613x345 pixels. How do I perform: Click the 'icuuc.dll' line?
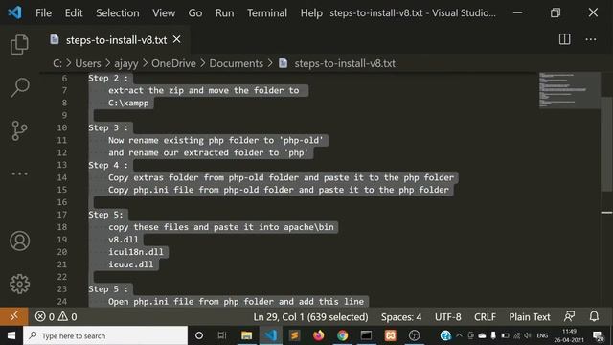pos(131,264)
